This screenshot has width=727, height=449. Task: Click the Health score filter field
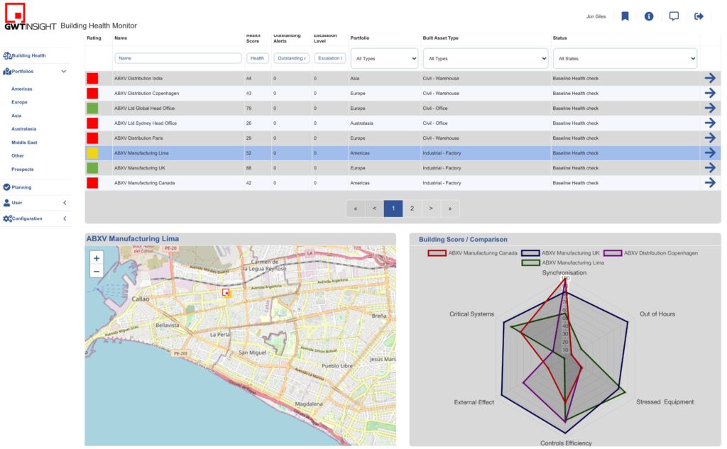(257, 58)
